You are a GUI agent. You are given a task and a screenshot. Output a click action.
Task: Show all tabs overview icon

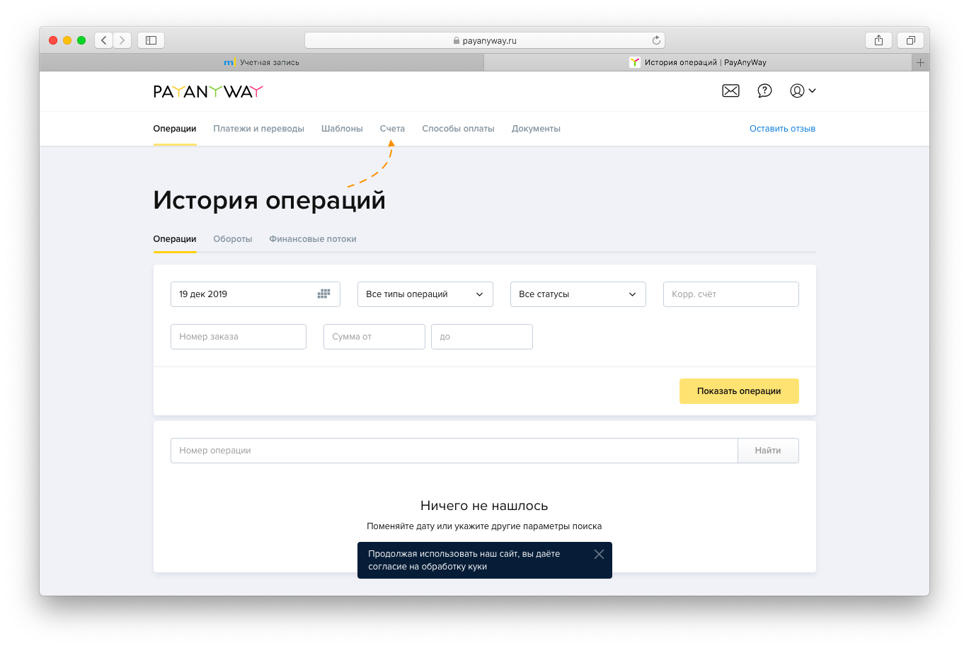click(x=911, y=40)
